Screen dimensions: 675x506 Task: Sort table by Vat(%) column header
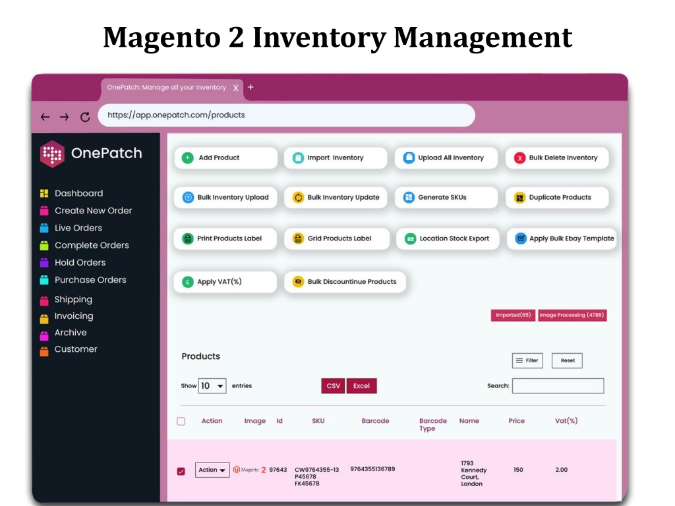(566, 421)
